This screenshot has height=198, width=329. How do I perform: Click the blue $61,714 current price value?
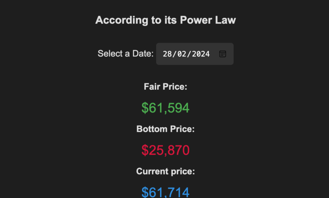[165, 192]
